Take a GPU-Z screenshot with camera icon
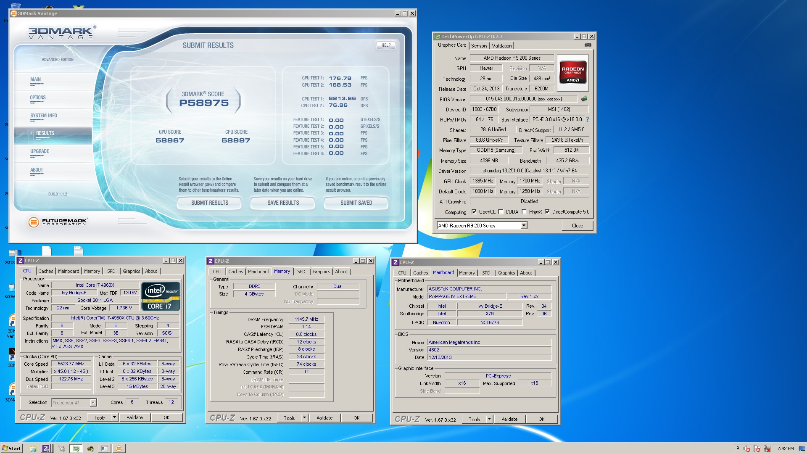Viewport: 807px width, 454px height. click(588, 45)
